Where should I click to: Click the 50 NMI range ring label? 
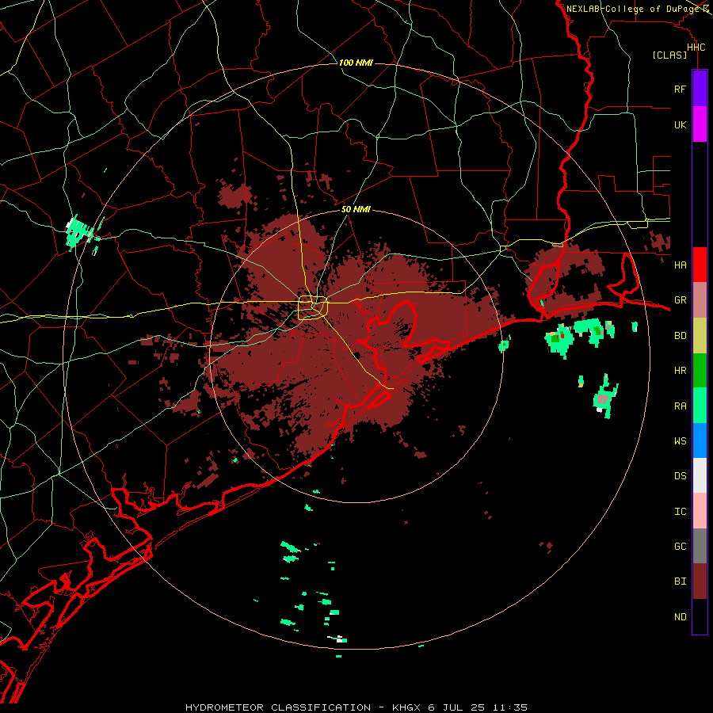click(x=356, y=210)
